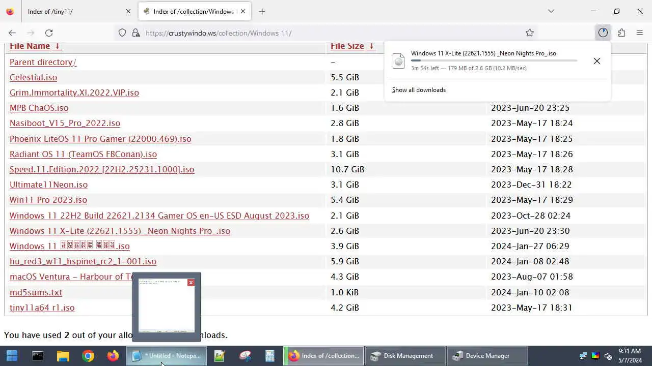Go back with the browser back arrow
The width and height of the screenshot is (652, 366).
[12, 33]
